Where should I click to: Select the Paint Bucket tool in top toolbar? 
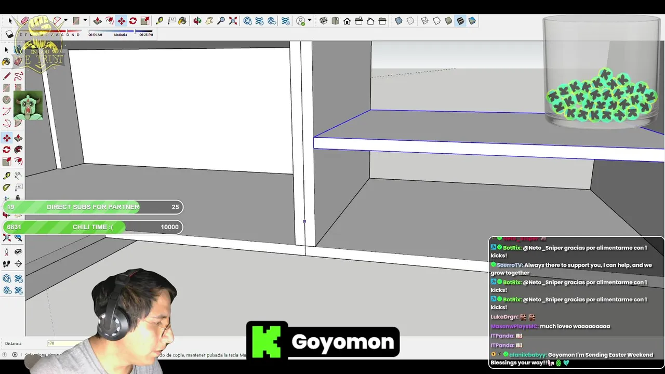182,21
